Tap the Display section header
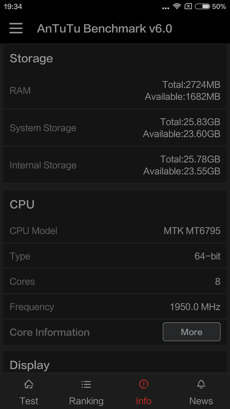 (30, 365)
